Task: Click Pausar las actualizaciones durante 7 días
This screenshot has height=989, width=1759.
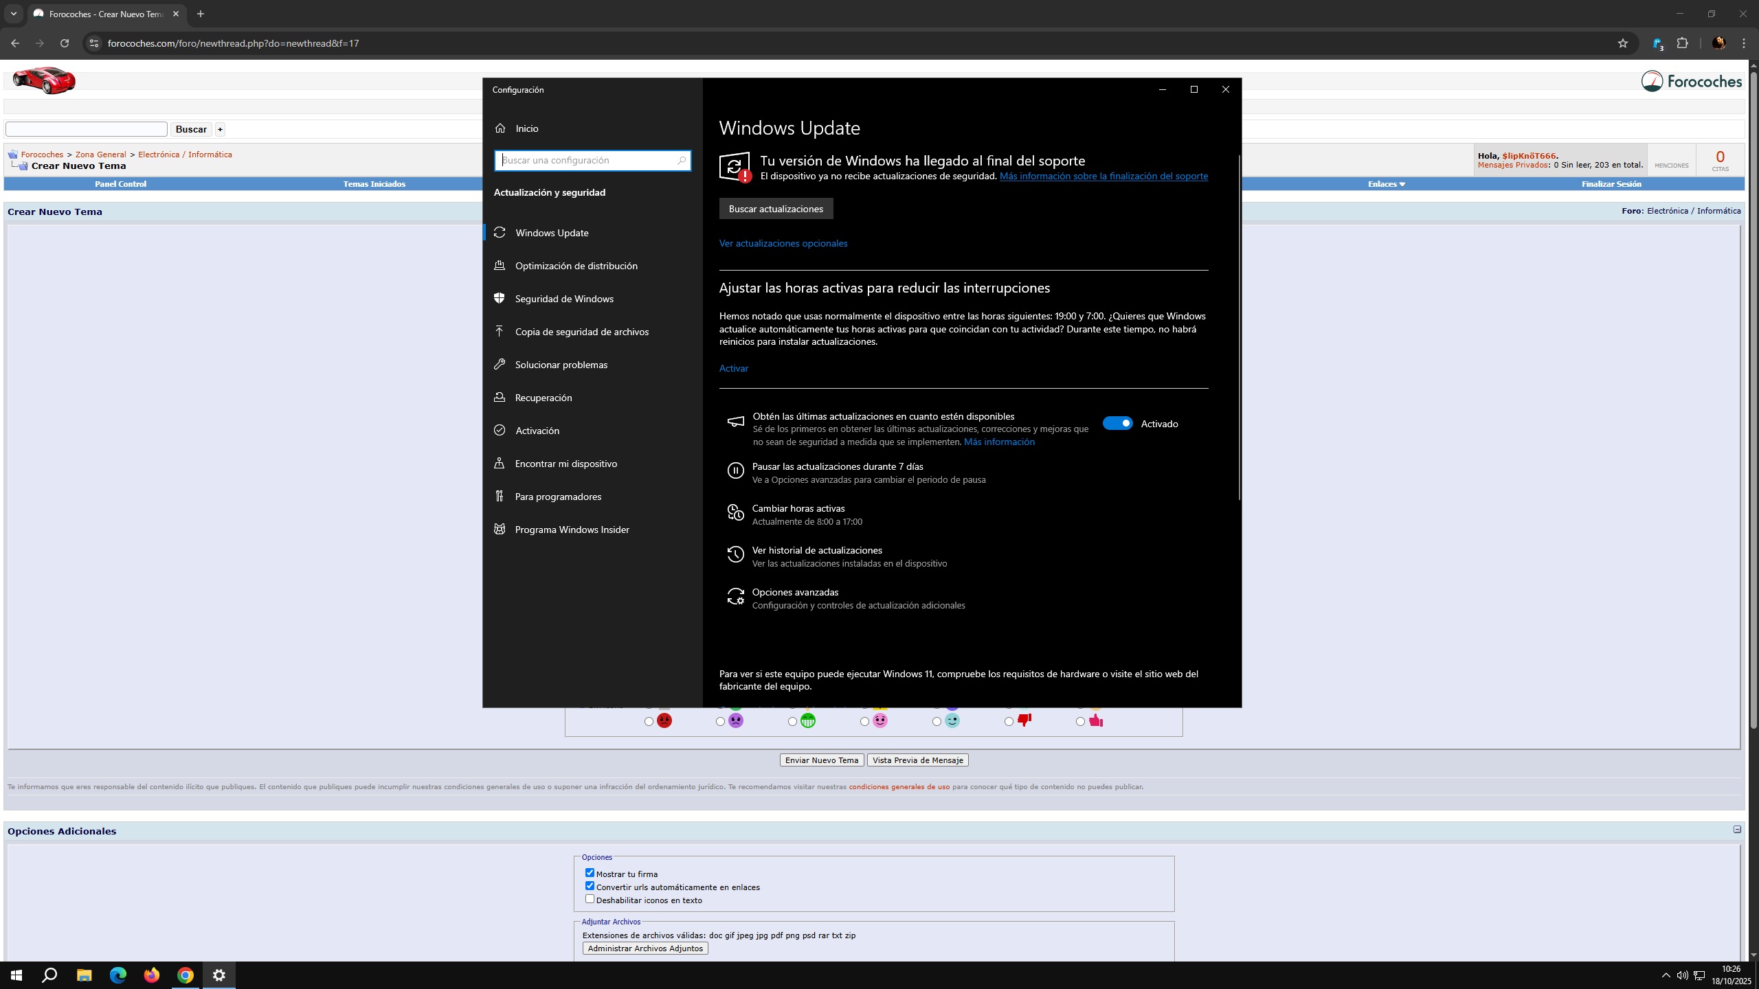Action: [x=856, y=473]
